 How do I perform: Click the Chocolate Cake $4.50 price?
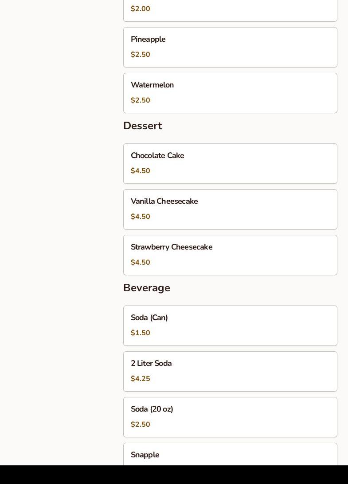pyautogui.click(x=141, y=171)
